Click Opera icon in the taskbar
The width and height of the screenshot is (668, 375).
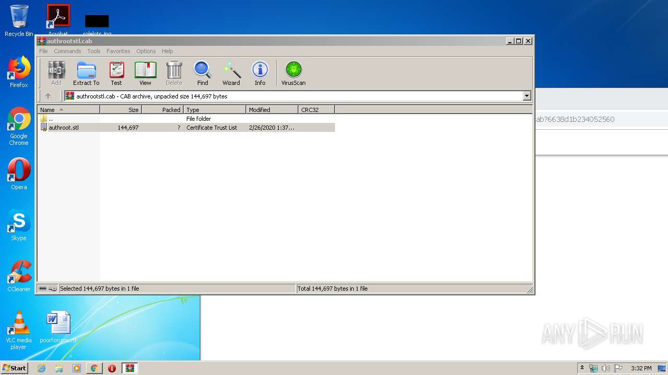[x=112, y=368]
